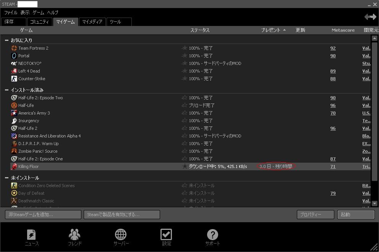This screenshot has width=379, height=252.
Task: Toggle favorite star for Half-Life 2: Episode Two
Action: coord(185,98)
